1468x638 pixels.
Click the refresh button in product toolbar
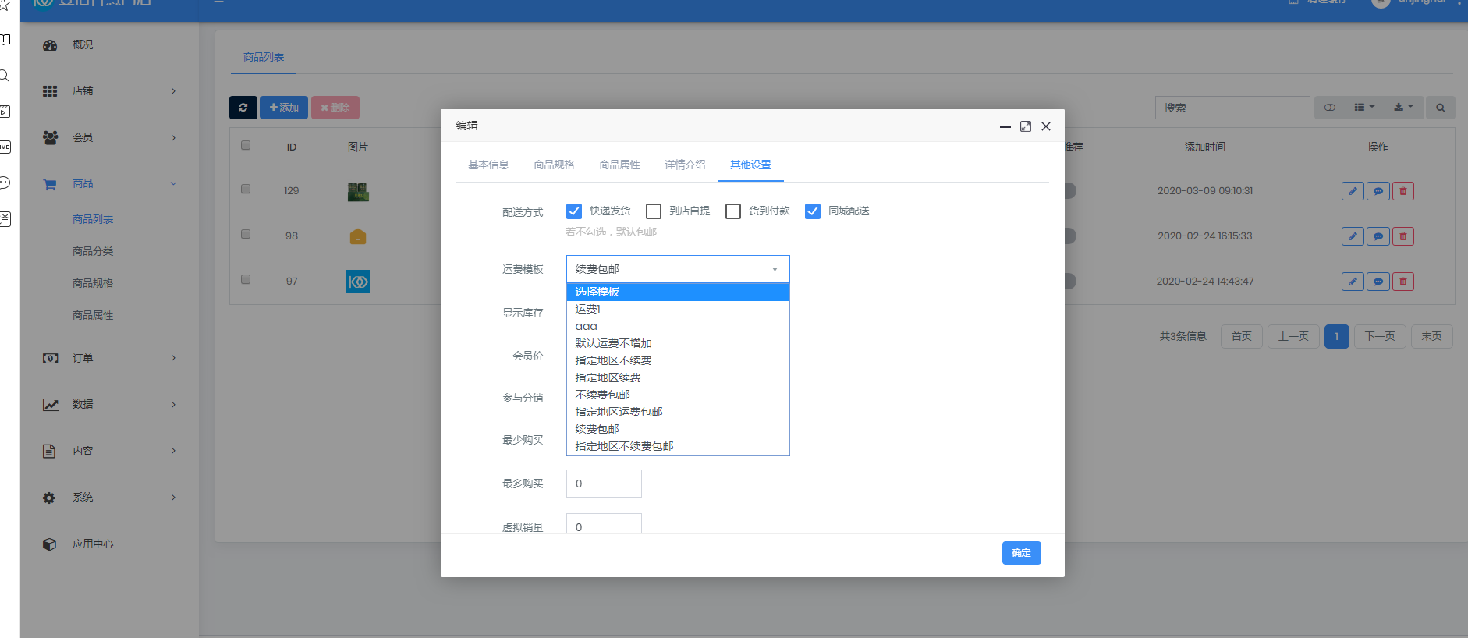[243, 108]
